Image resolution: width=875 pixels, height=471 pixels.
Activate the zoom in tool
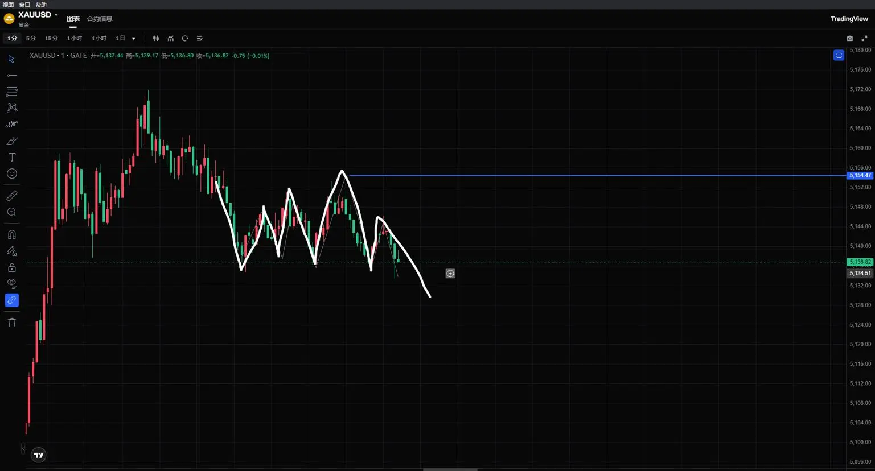pos(11,212)
